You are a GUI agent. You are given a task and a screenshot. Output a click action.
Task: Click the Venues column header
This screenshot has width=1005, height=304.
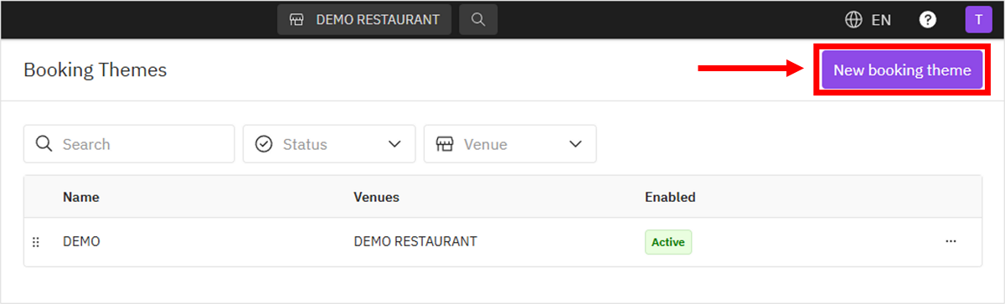coord(377,197)
